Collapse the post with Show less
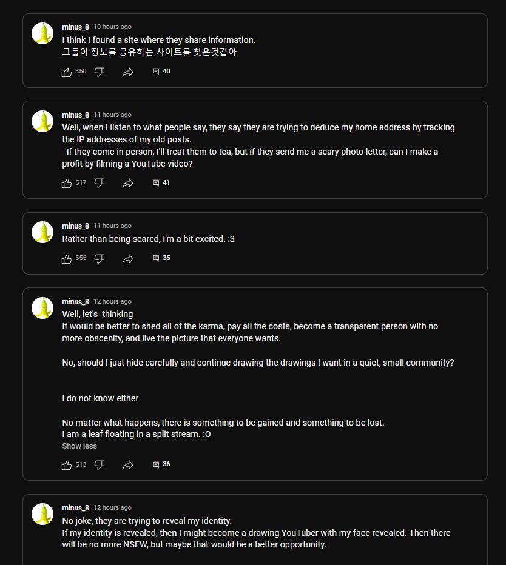Image resolution: width=506 pixels, height=565 pixels. (79, 446)
